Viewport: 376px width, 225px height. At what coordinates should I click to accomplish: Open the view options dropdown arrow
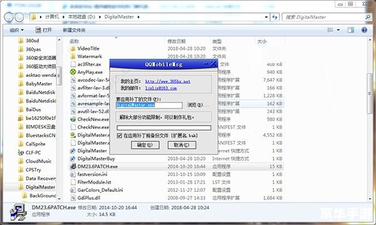pos(338,30)
